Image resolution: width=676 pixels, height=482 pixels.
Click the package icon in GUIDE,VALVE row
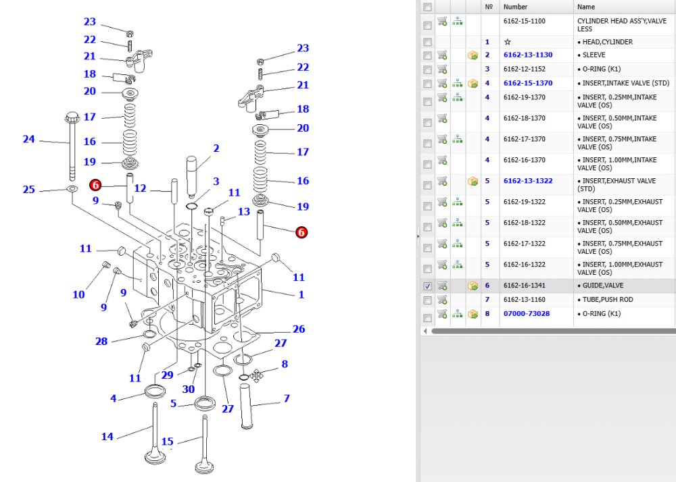(473, 286)
